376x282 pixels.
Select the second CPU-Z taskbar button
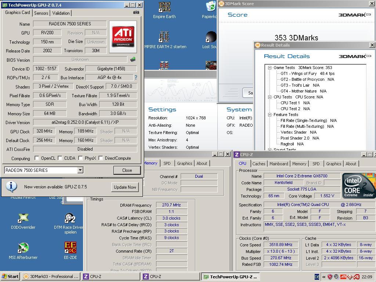(171, 277)
